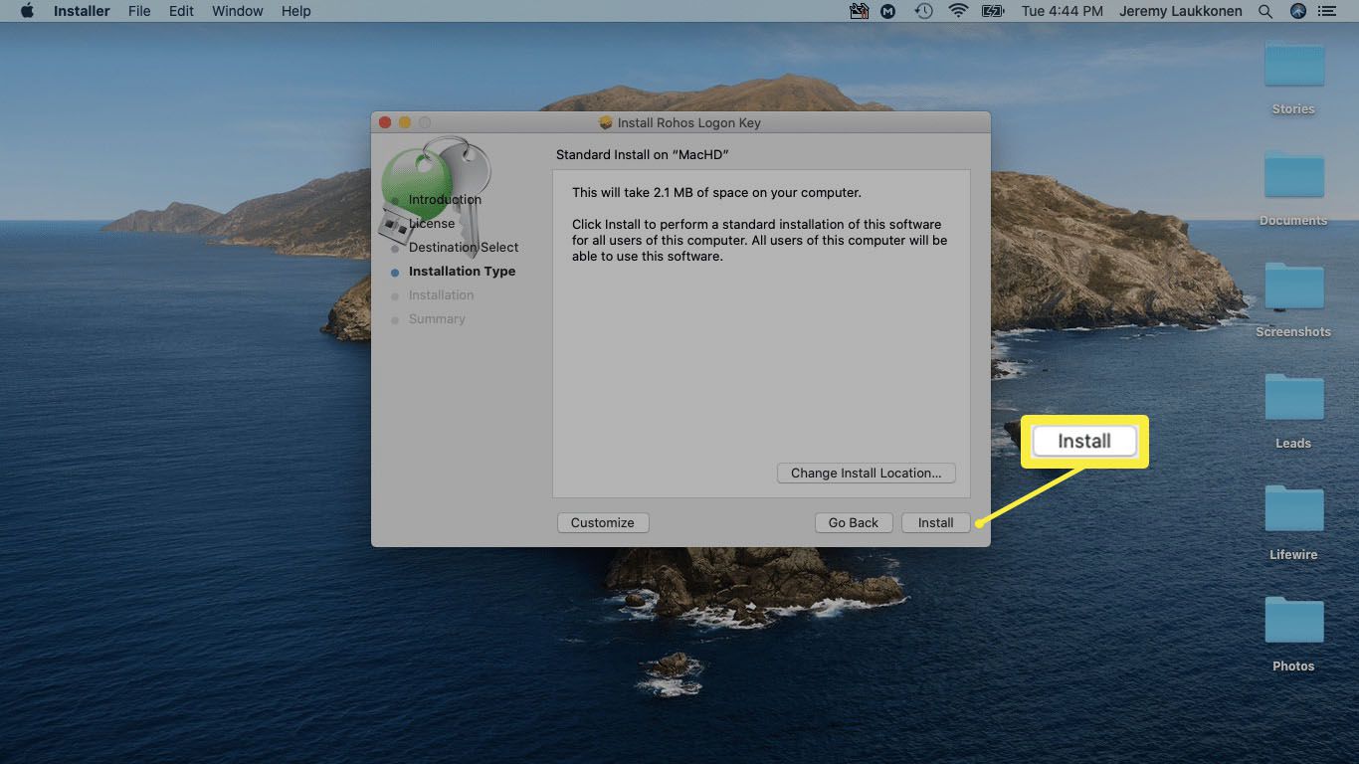This screenshot has height=764, width=1359.
Task: Open the Wi-Fi status menu
Action: (x=958, y=11)
